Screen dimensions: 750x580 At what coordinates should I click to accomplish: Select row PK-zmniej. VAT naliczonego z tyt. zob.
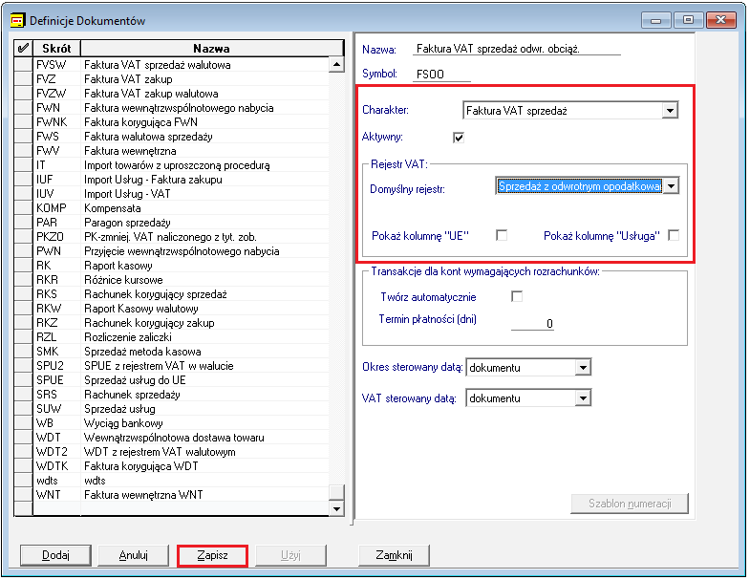click(x=181, y=237)
